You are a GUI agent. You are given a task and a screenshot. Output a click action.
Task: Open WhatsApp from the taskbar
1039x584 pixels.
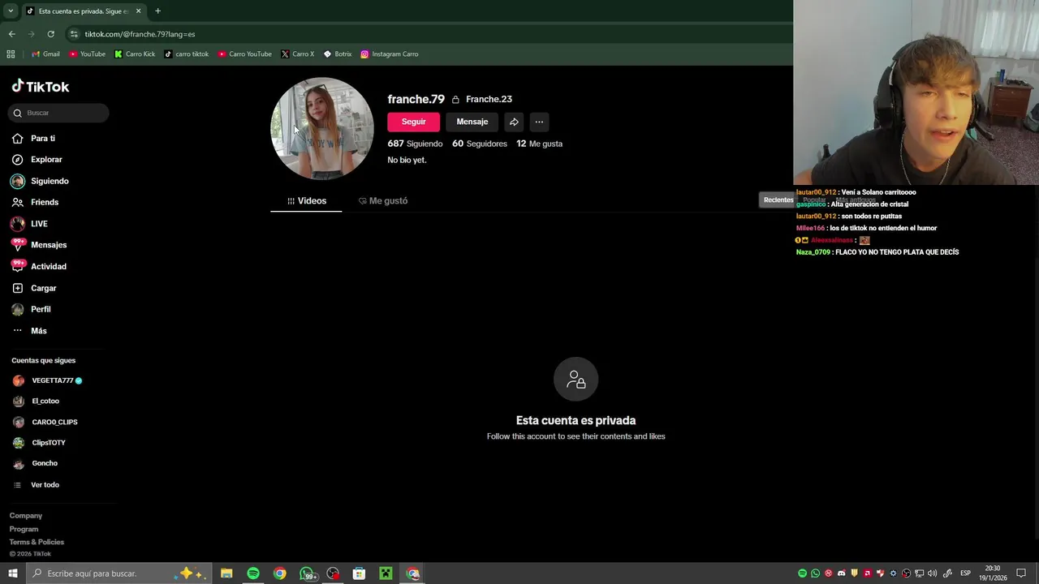pyautogui.click(x=308, y=573)
